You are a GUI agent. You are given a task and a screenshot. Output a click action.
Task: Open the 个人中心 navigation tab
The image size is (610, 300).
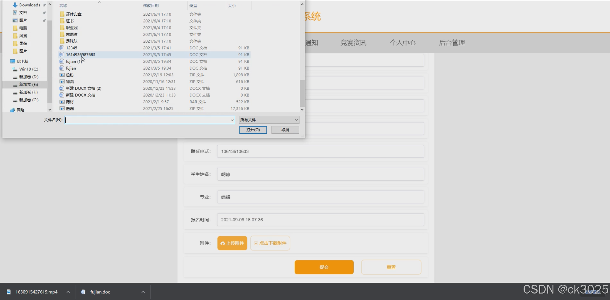[402, 43]
